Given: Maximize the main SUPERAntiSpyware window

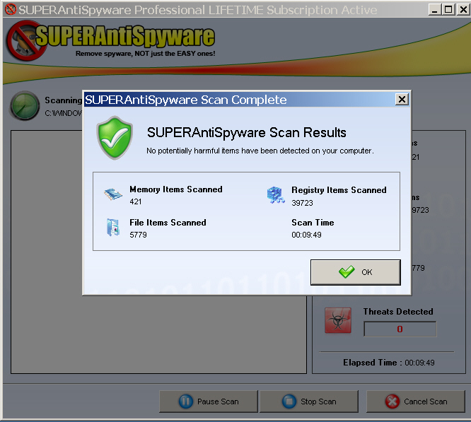Looking at the screenshot, I should 448,10.
